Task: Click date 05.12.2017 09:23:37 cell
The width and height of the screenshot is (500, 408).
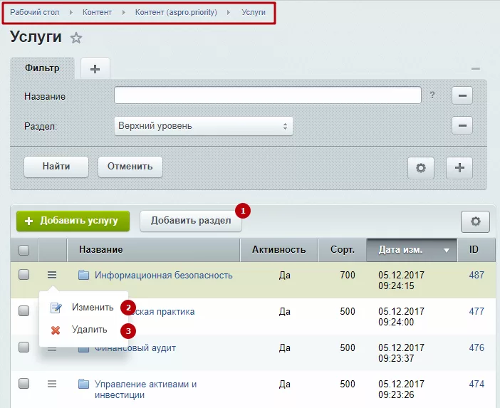Action: click(401, 353)
